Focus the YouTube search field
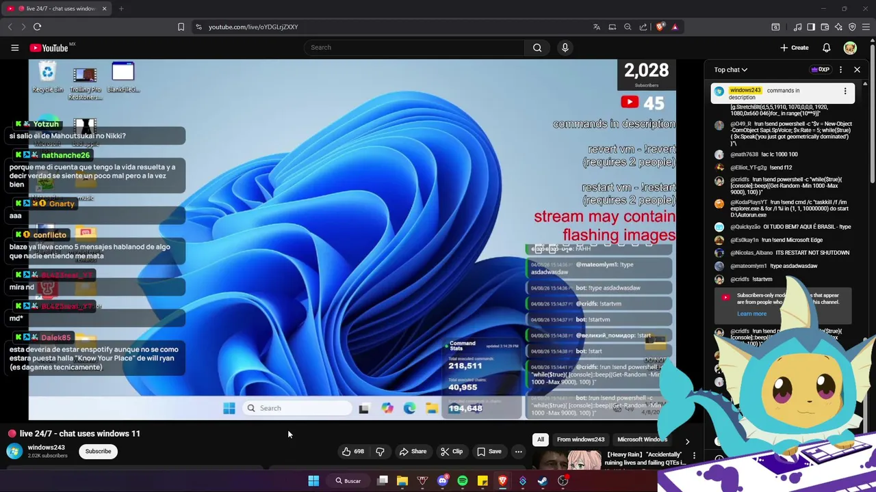This screenshot has height=492, width=876. [414, 48]
